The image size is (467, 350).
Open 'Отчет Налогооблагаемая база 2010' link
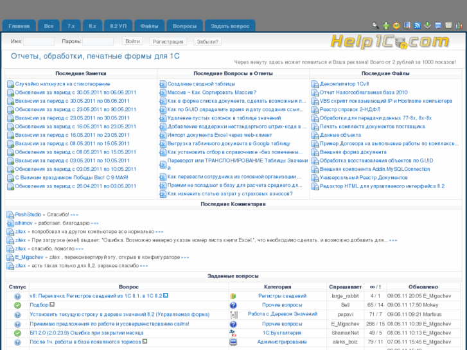(x=364, y=92)
